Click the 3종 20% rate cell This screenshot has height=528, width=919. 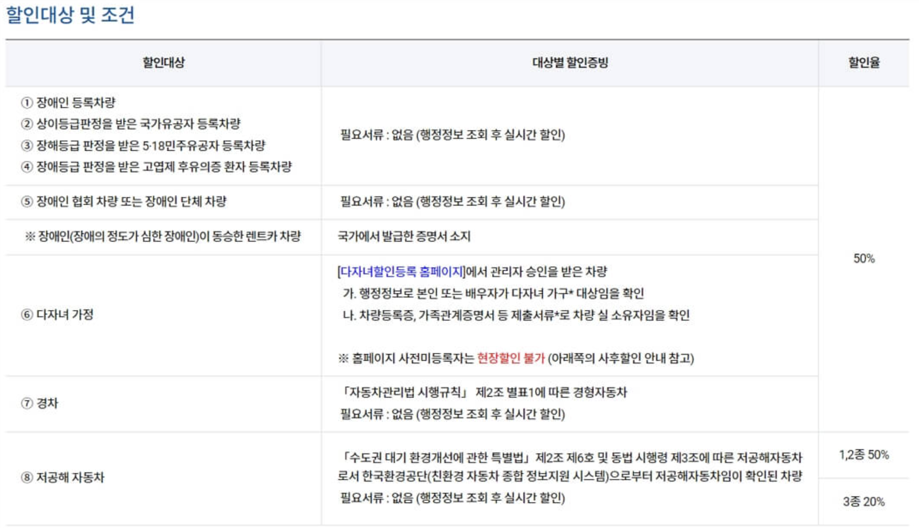pyautogui.click(x=864, y=502)
